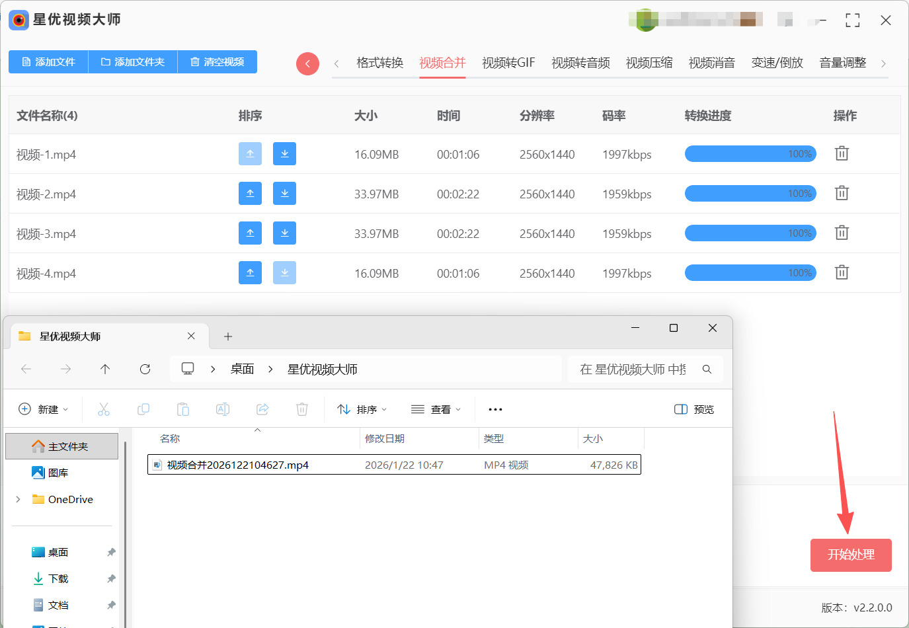The height and width of the screenshot is (628, 909).
Task: Click the 开始处理 start button
Action: (x=851, y=555)
